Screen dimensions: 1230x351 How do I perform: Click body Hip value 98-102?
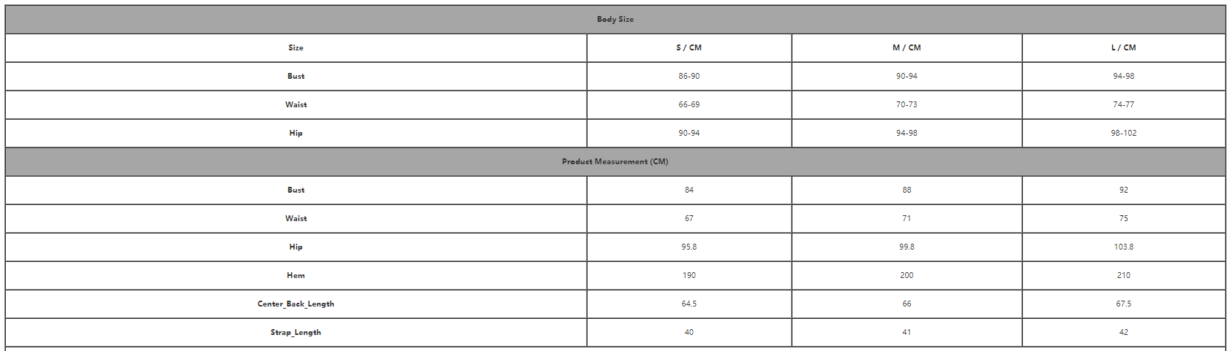(x=1123, y=134)
